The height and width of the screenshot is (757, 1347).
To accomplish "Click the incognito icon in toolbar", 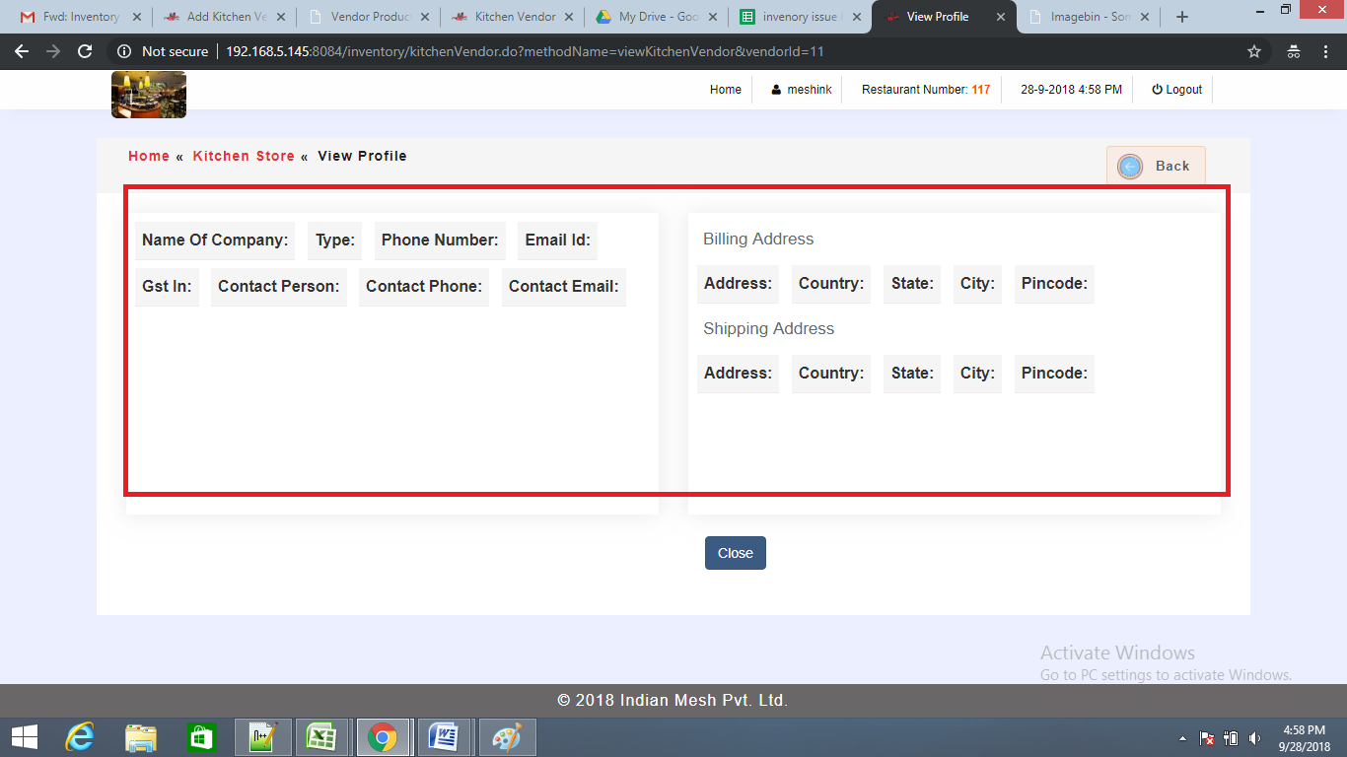I will pyautogui.click(x=1294, y=51).
